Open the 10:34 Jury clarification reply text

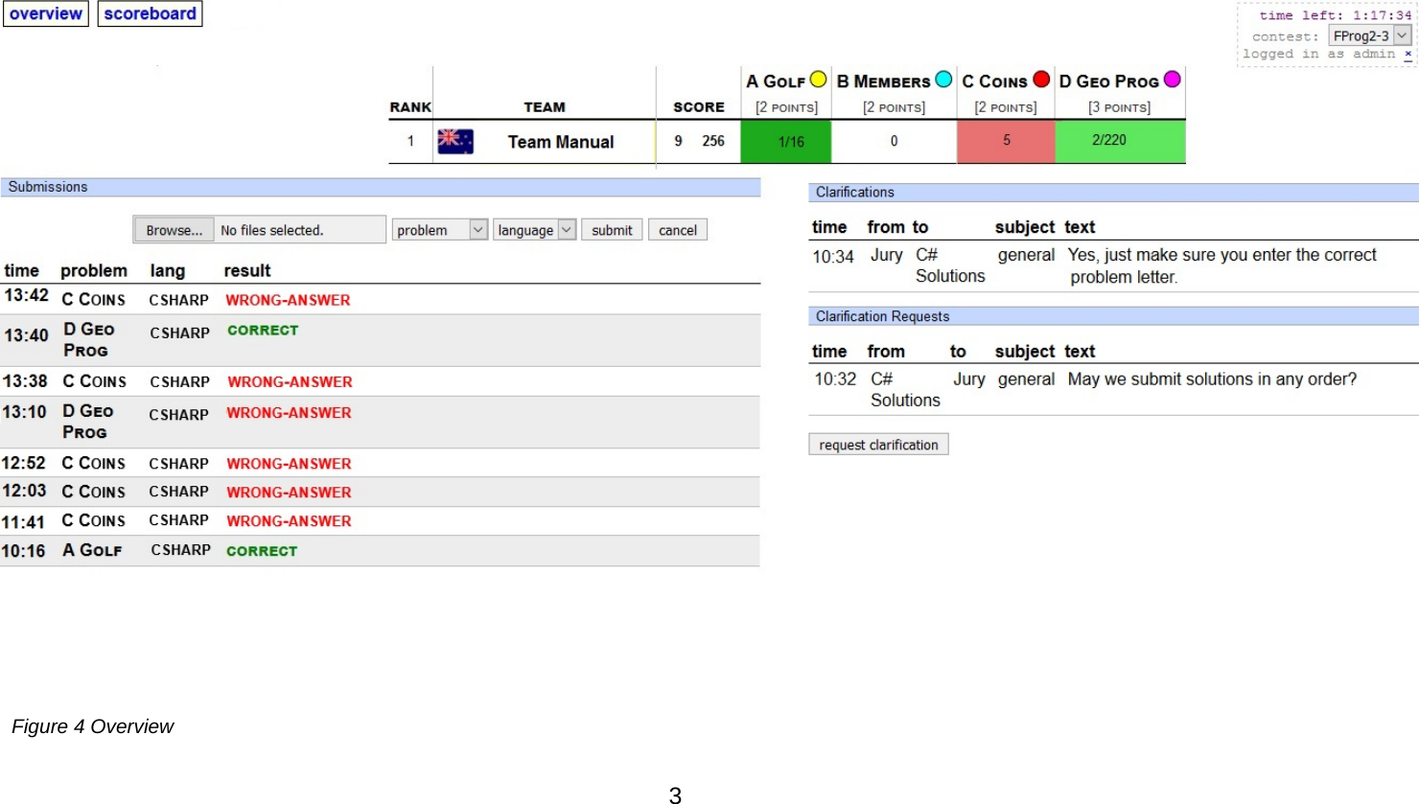click(x=1222, y=266)
